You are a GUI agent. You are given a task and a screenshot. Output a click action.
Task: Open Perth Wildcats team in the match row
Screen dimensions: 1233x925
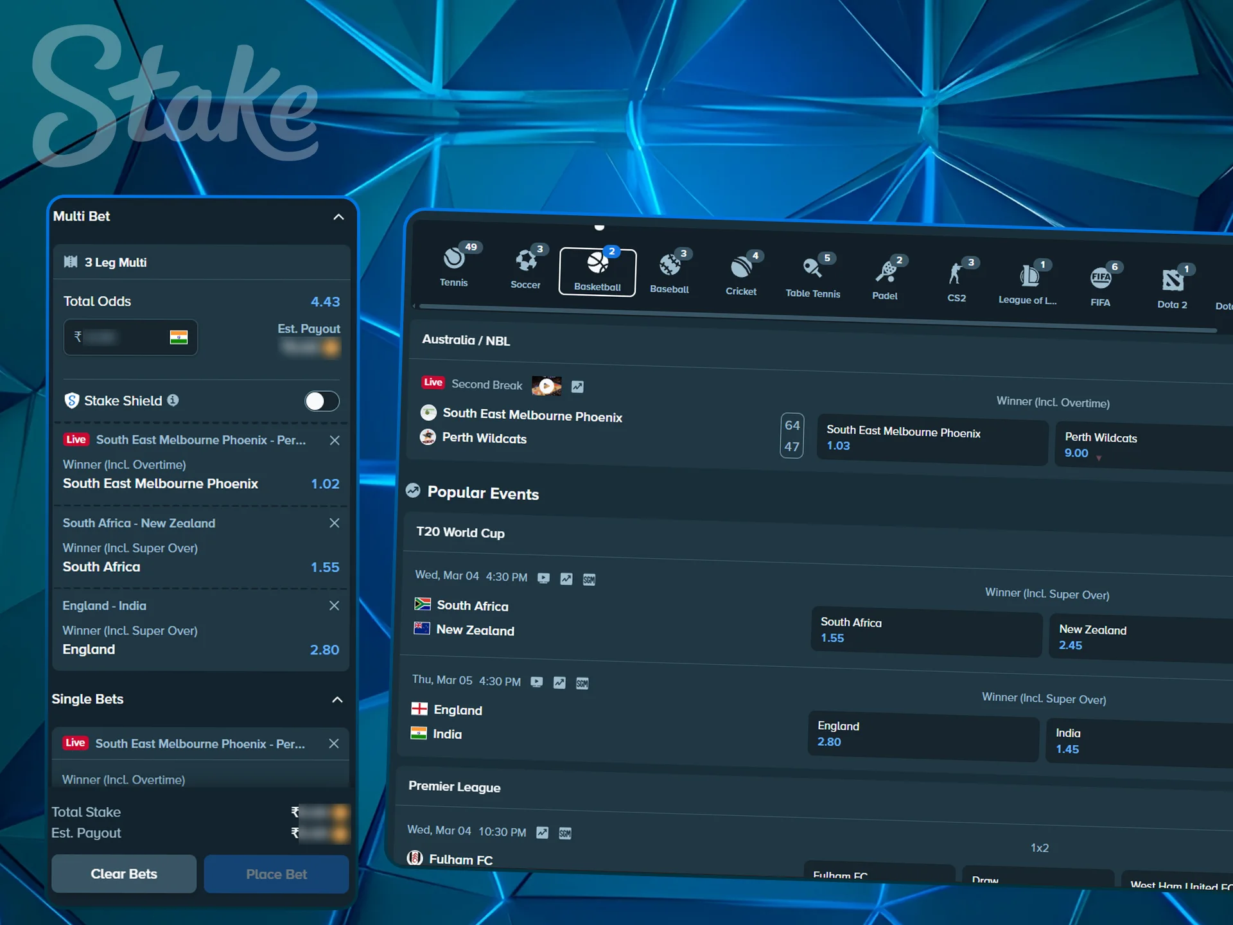point(484,438)
